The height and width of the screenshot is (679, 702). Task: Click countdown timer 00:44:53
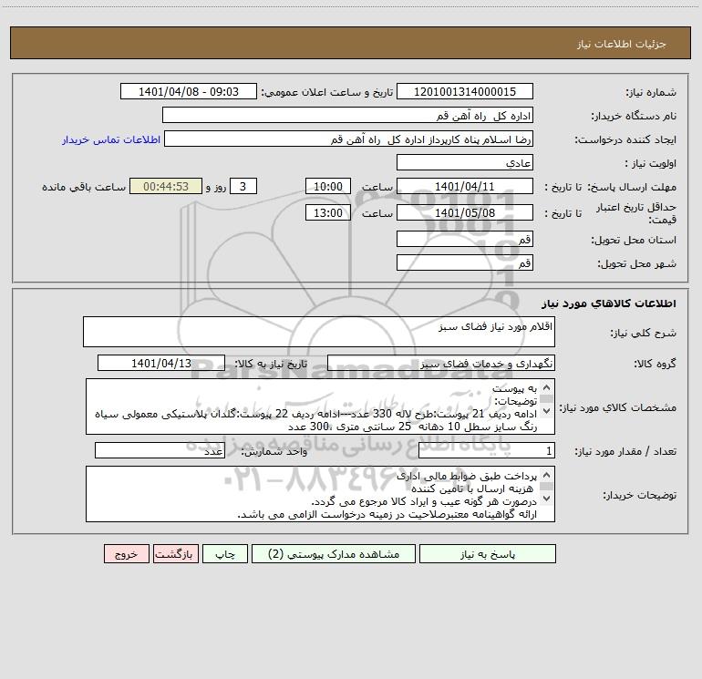click(x=166, y=186)
